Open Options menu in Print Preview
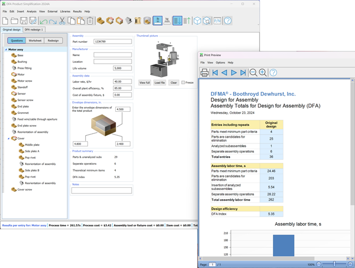Screen dimensions: 355x268 coord(220,62)
